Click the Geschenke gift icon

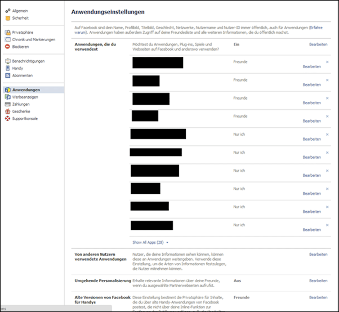tap(7, 112)
